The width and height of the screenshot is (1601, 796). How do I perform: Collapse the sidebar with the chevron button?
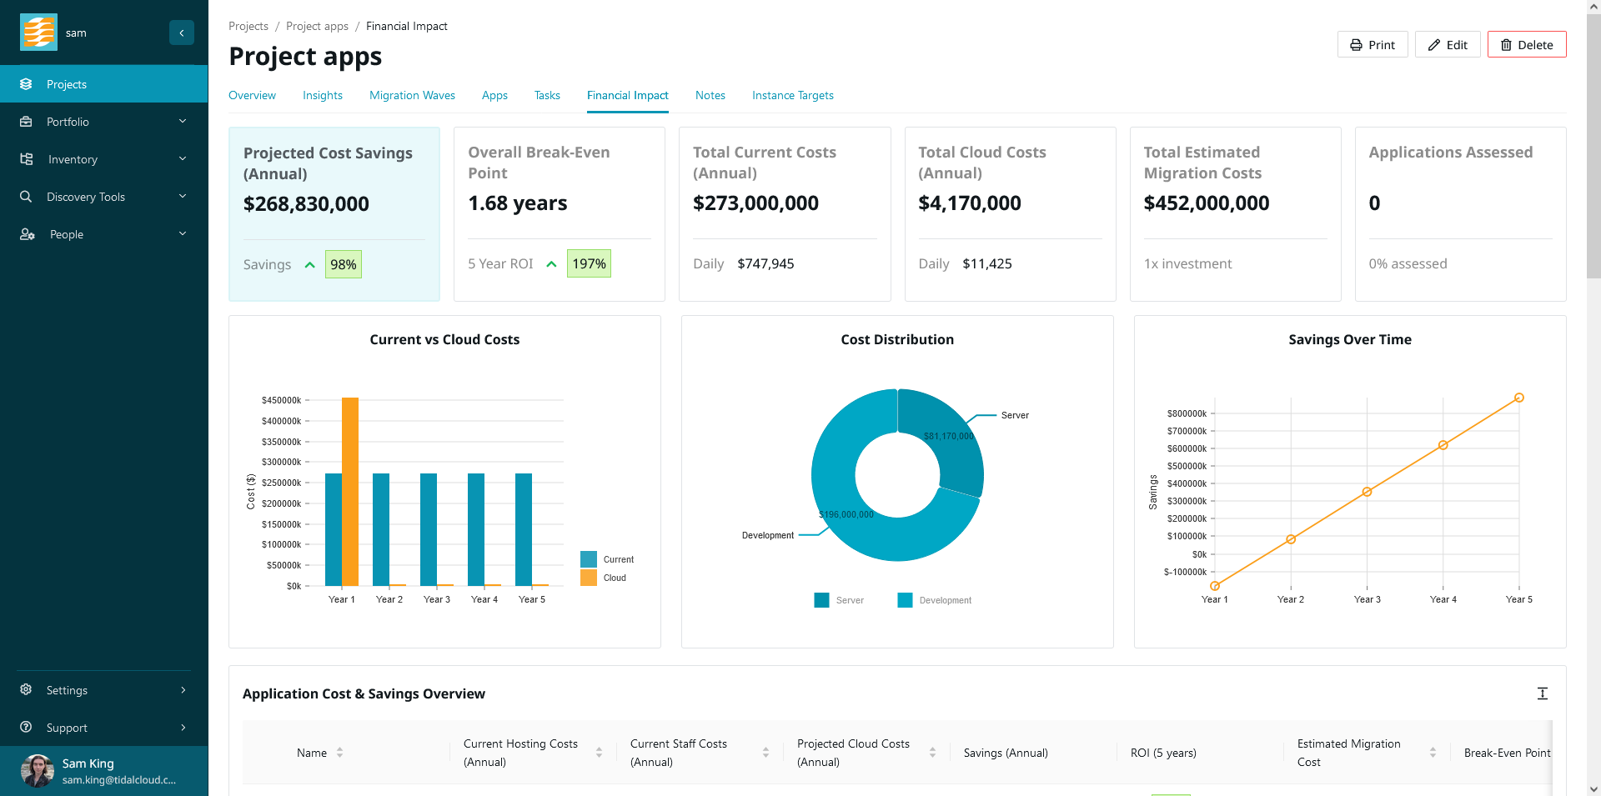[x=181, y=33]
